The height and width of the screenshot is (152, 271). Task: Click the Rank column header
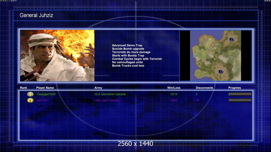pos(23,88)
